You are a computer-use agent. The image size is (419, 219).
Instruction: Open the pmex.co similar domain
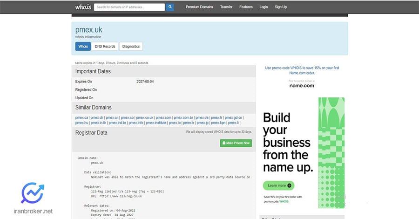(127, 118)
